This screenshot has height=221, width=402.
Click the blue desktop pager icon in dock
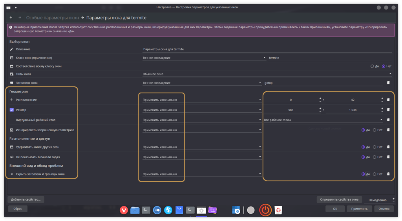click(236, 210)
